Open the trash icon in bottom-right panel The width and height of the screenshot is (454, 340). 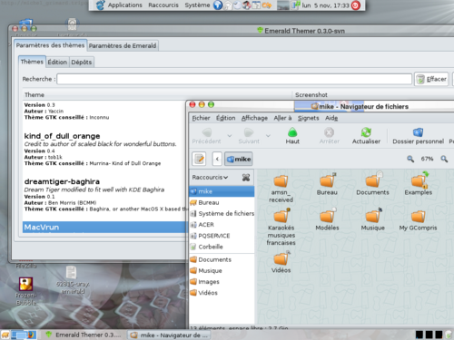(x=449, y=335)
